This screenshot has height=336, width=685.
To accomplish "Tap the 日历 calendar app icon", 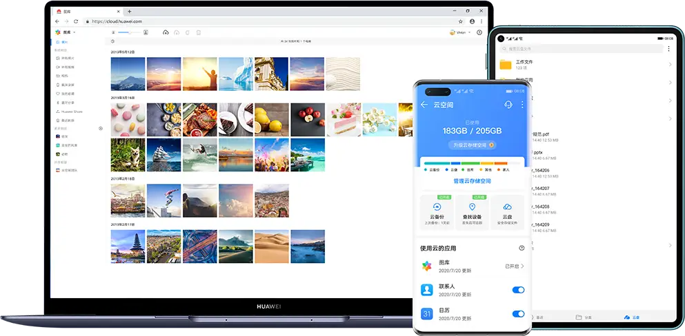I will (x=427, y=314).
